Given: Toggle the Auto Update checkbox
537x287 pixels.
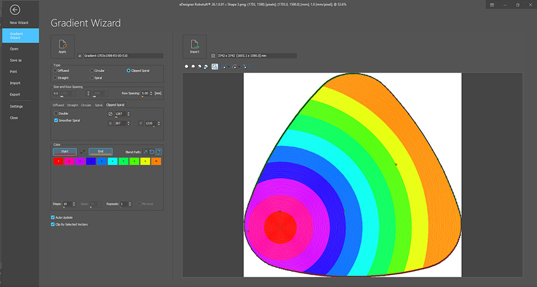Looking at the screenshot, I should click(53, 217).
